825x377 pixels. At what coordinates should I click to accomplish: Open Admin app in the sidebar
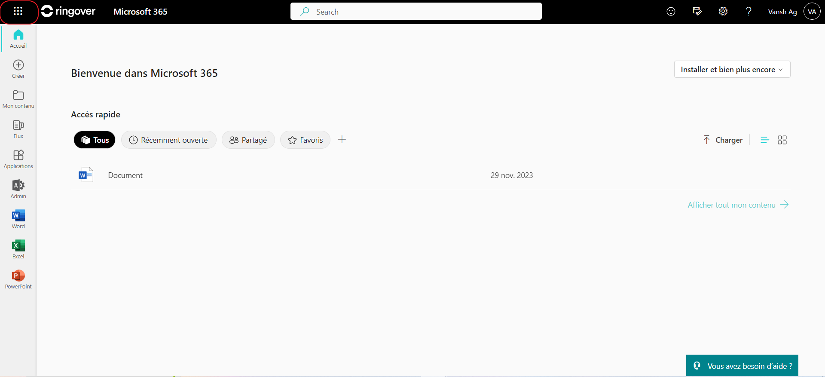pos(18,189)
